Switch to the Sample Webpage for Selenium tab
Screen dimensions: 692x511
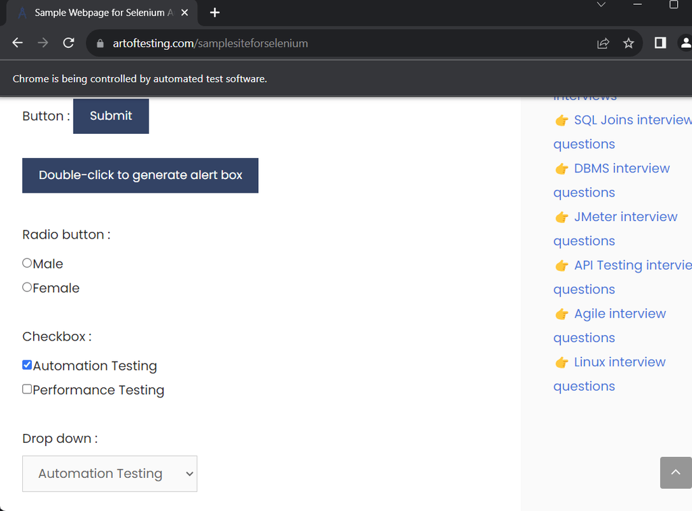click(x=98, y=13)
